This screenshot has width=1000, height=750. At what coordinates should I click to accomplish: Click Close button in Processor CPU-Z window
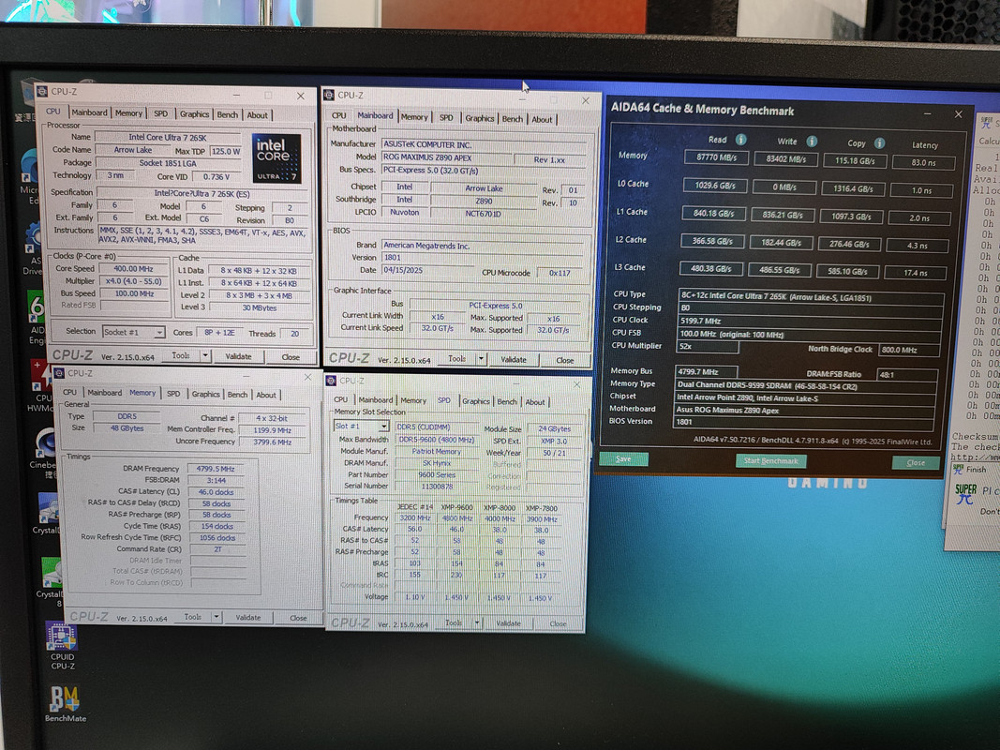click(291, 357)
